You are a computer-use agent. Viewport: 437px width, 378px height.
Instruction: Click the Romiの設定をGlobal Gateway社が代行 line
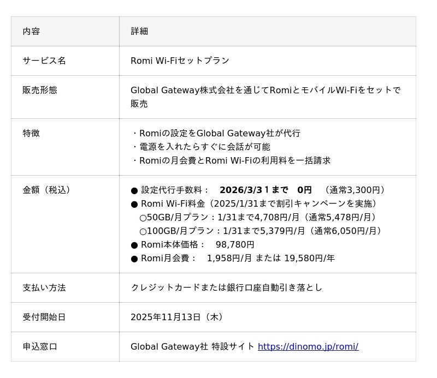216,133
